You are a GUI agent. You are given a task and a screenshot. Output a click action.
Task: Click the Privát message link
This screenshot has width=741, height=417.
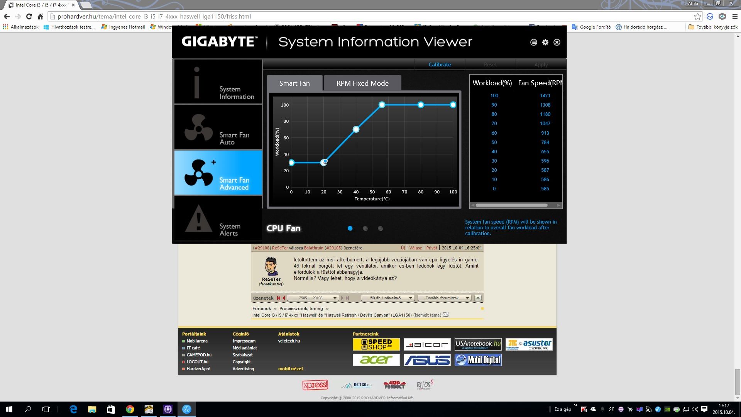[431, 248]
